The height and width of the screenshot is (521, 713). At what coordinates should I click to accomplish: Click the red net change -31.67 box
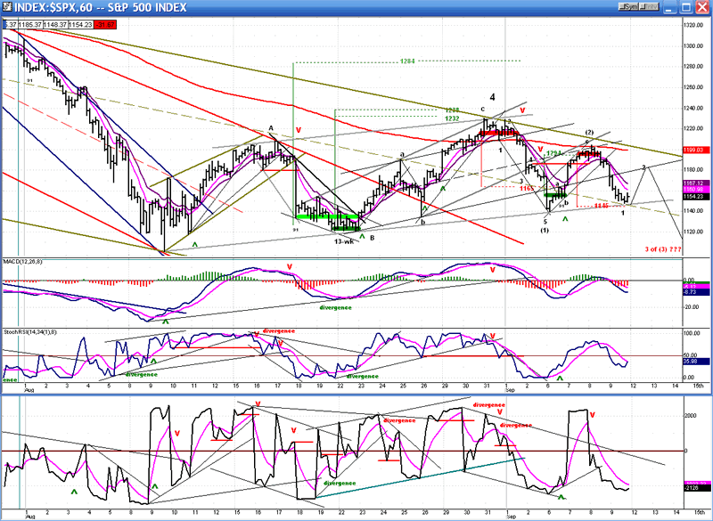[105, 25]
